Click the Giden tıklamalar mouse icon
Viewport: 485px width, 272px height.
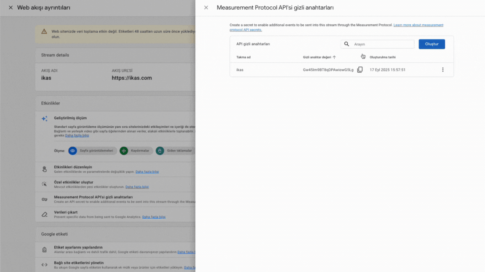pyautogui.click(x=160, y=151)
